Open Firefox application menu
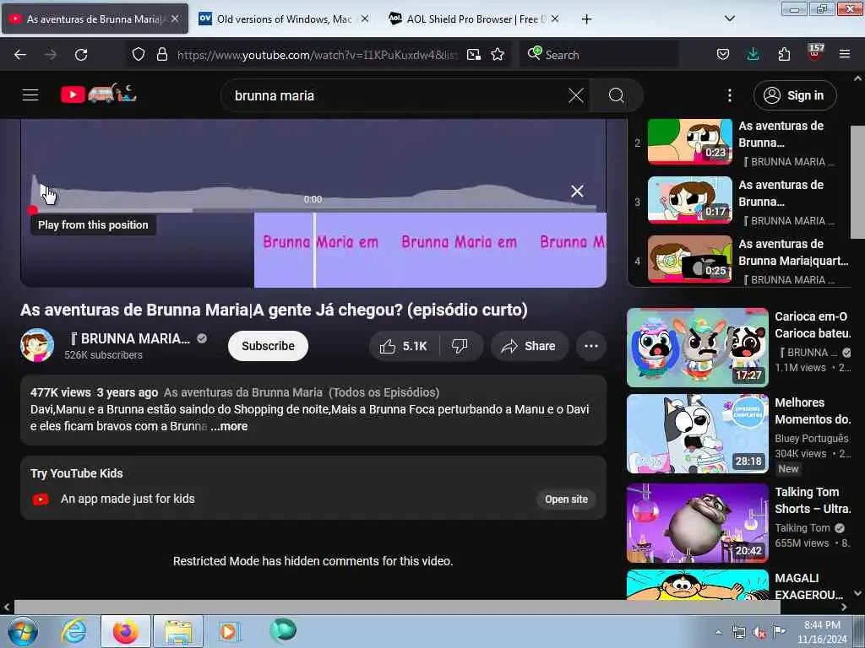This screenshot has height=648, width=865. tap(845, 54)
